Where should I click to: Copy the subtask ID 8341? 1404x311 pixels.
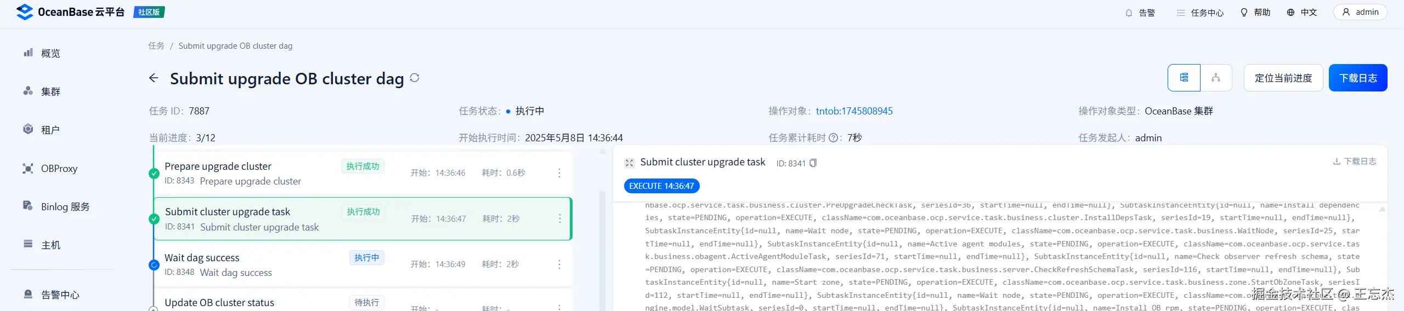click(x=813, y=163)
